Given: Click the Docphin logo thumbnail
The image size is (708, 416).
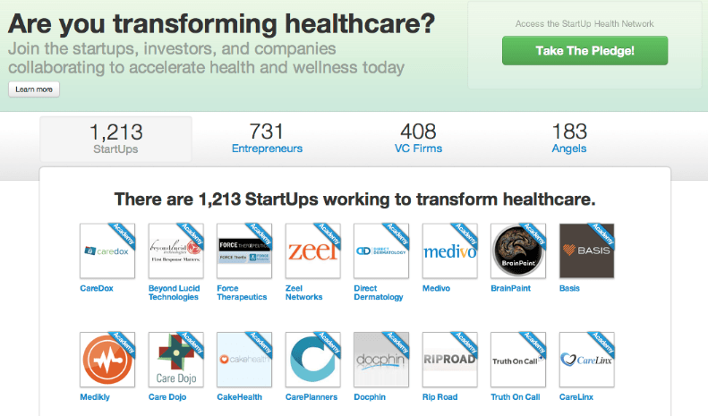Looking at the screenshot, I should 381,360.
